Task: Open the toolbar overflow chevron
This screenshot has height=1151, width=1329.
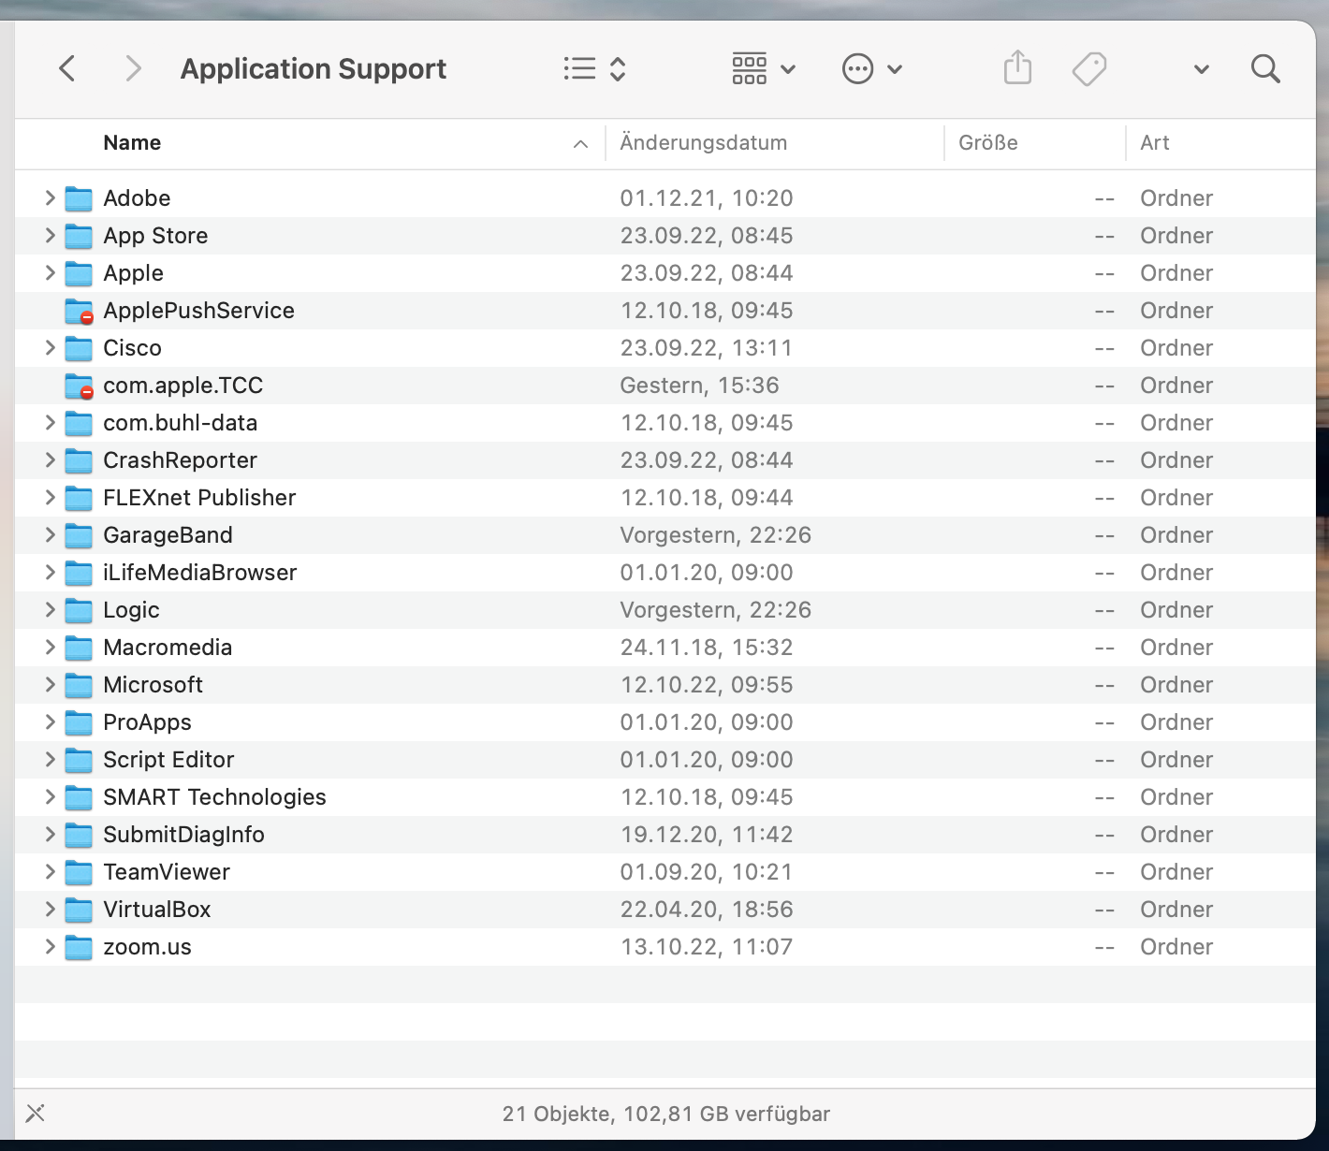Action: (1202, 69)
